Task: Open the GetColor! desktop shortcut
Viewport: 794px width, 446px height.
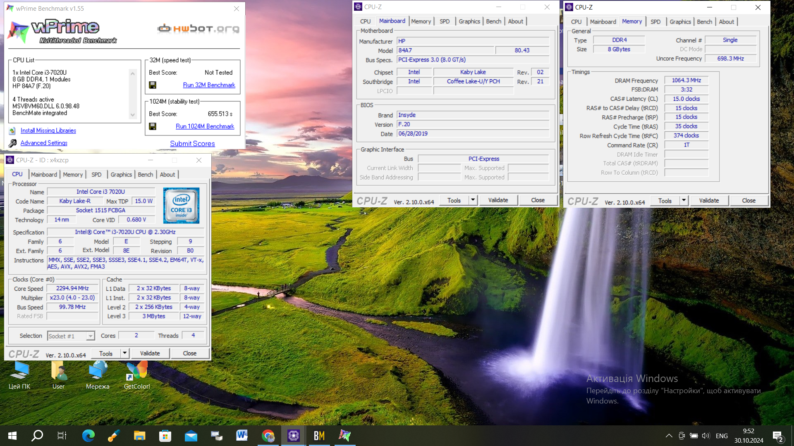Action: pos(137,375)
